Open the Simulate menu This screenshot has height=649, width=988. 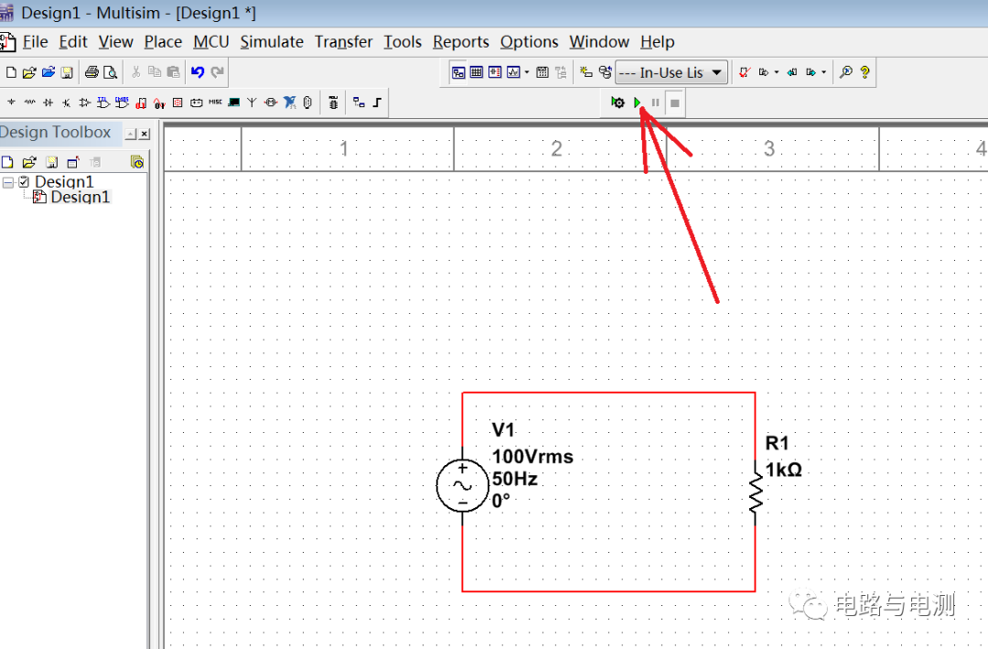coord(272,41)
